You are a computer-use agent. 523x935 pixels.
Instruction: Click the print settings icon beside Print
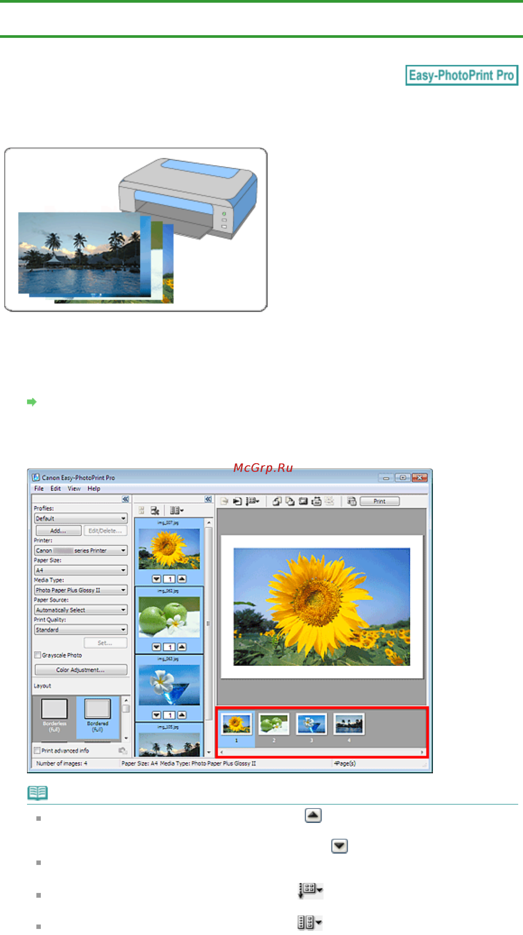(352, 501)
